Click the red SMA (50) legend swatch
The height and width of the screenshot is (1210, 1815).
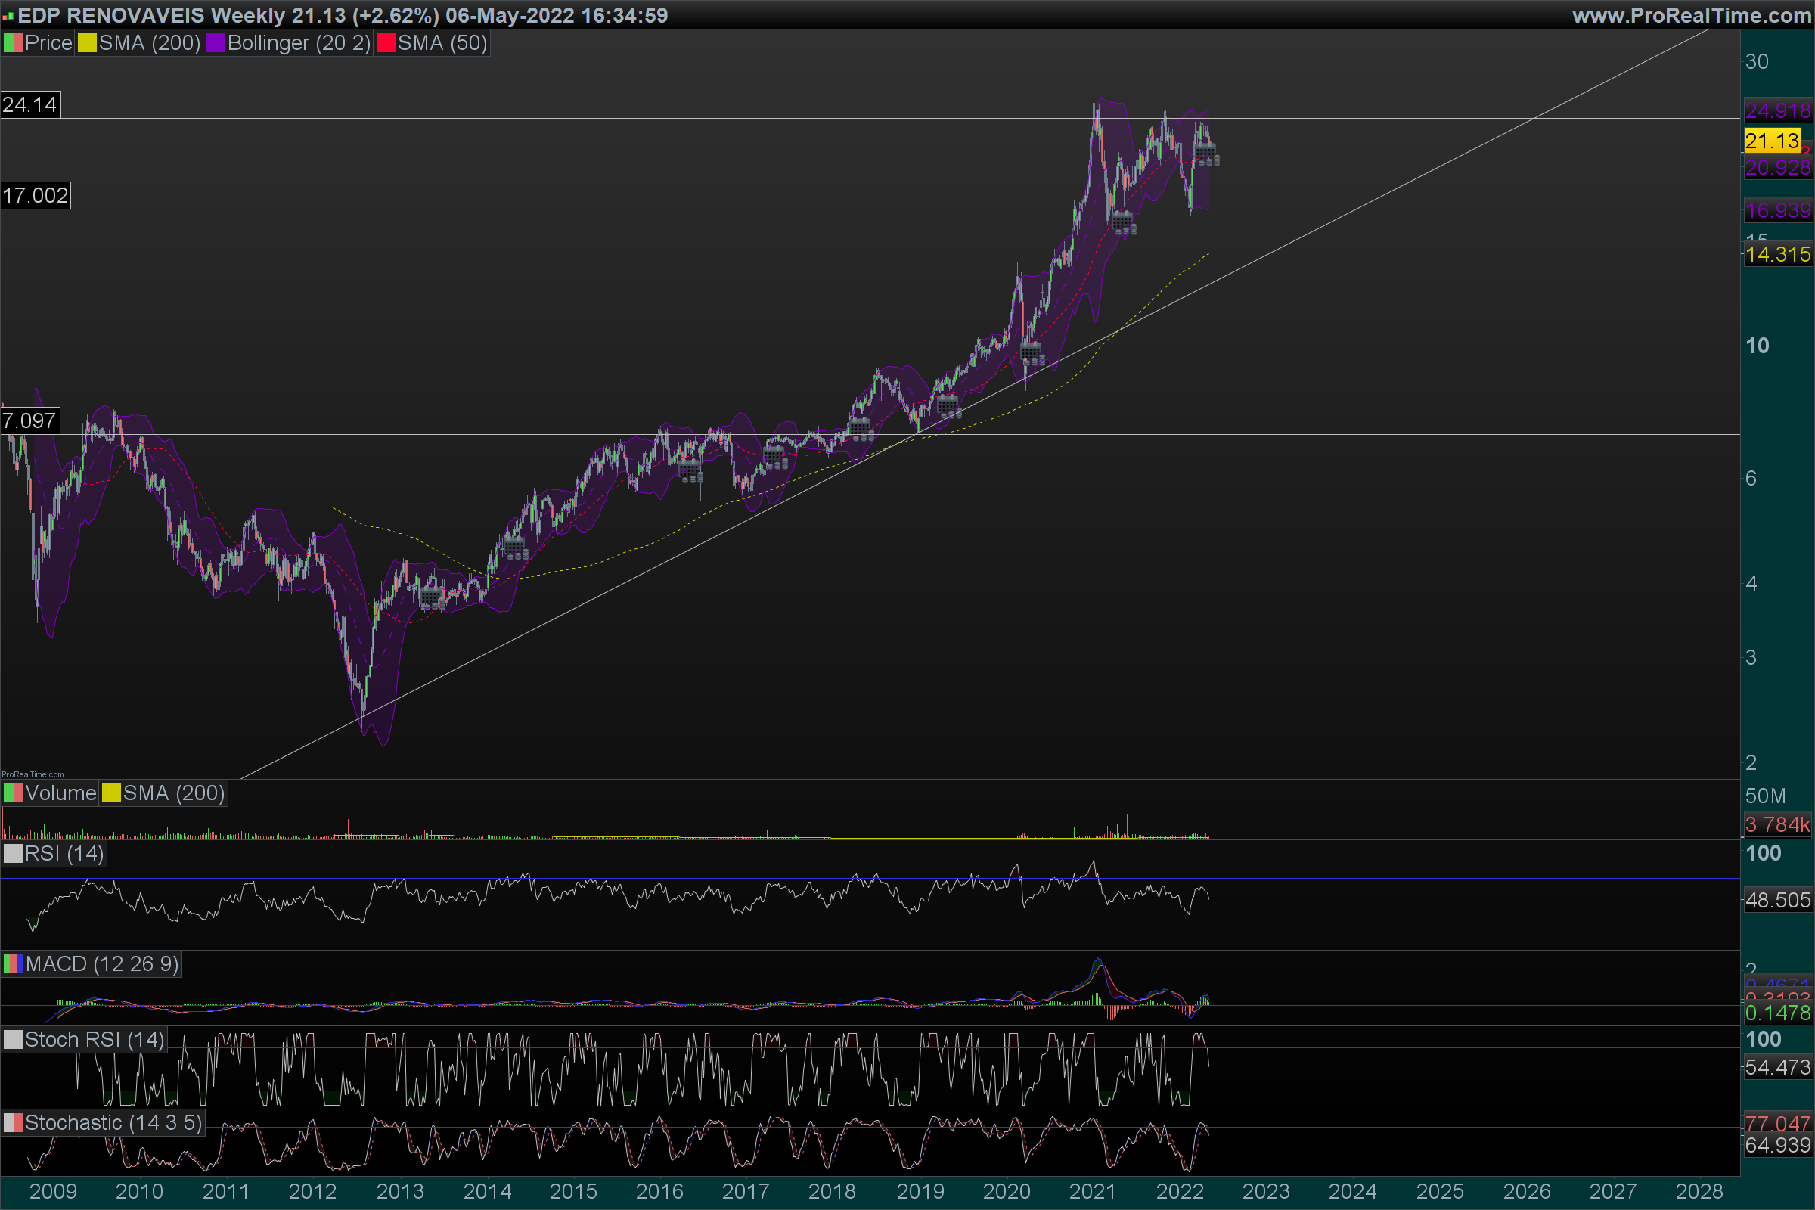(x=385, y=43)
